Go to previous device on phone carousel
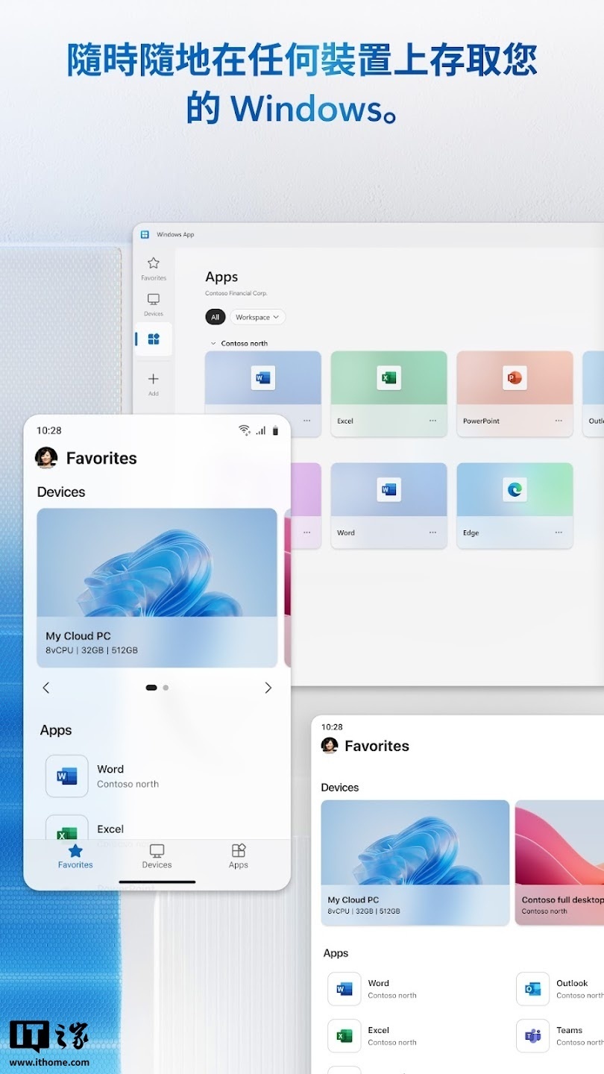This screenshot has height=1074, width=604. click(46, 688)
